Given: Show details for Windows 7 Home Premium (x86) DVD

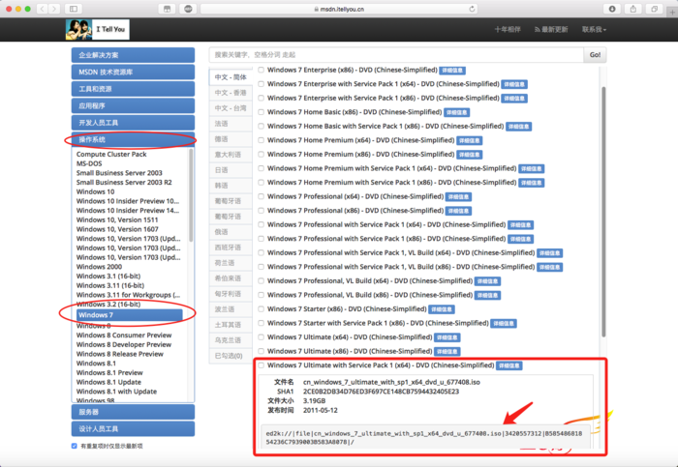Looking at the screenshot, I should point(469,155).
